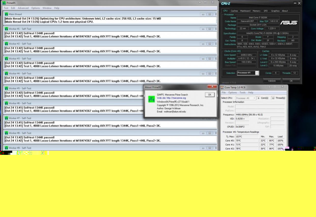Open the Options menu in Prime95
This screenshot has width=316, height=217.
(36, 8)
